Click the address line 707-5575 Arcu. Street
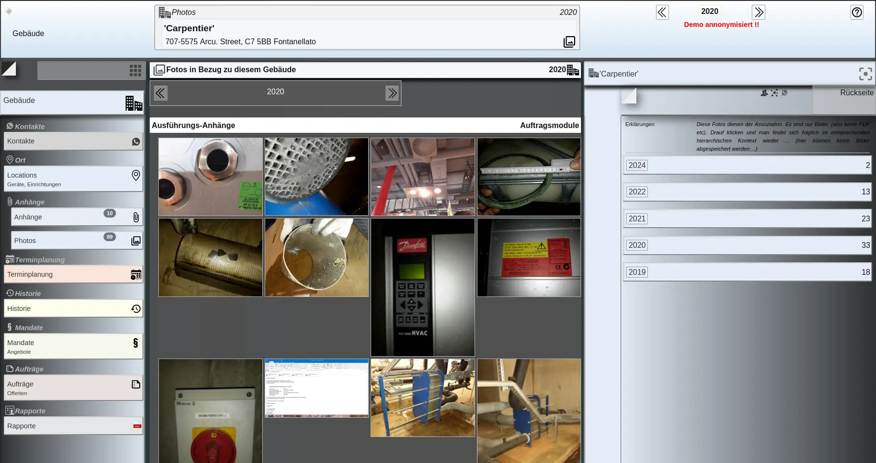Screen dimensions: 876x463 (241, 42)
